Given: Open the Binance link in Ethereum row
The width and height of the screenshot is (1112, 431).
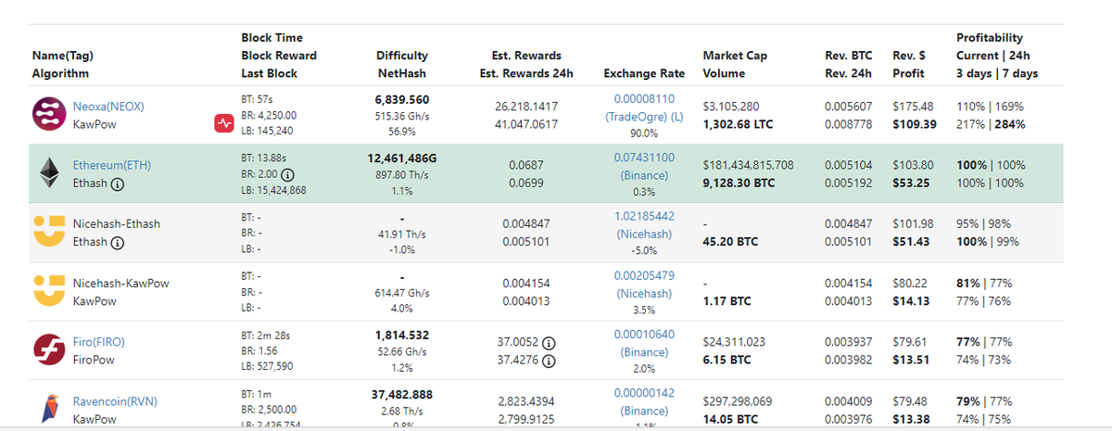Looking at the screenshot, I should [x=644, y=175].
